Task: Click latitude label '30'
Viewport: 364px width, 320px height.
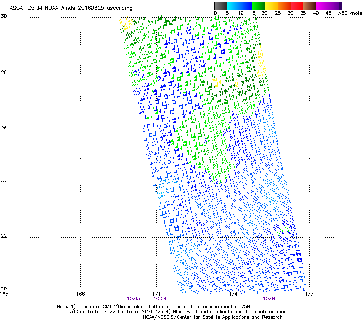Action: tap(4, 16)
